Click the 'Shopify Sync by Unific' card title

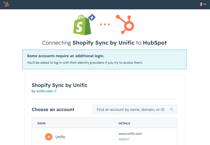[x=60, y=85]
